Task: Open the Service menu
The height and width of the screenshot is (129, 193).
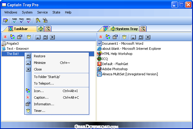Action: coord(42,12)
